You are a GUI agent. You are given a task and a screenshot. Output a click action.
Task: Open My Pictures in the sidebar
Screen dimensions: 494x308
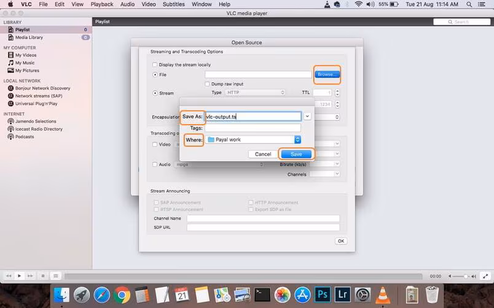(27, 71)
